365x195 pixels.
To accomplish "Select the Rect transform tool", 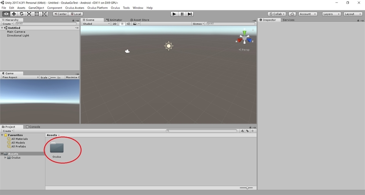I will [37, 14].
